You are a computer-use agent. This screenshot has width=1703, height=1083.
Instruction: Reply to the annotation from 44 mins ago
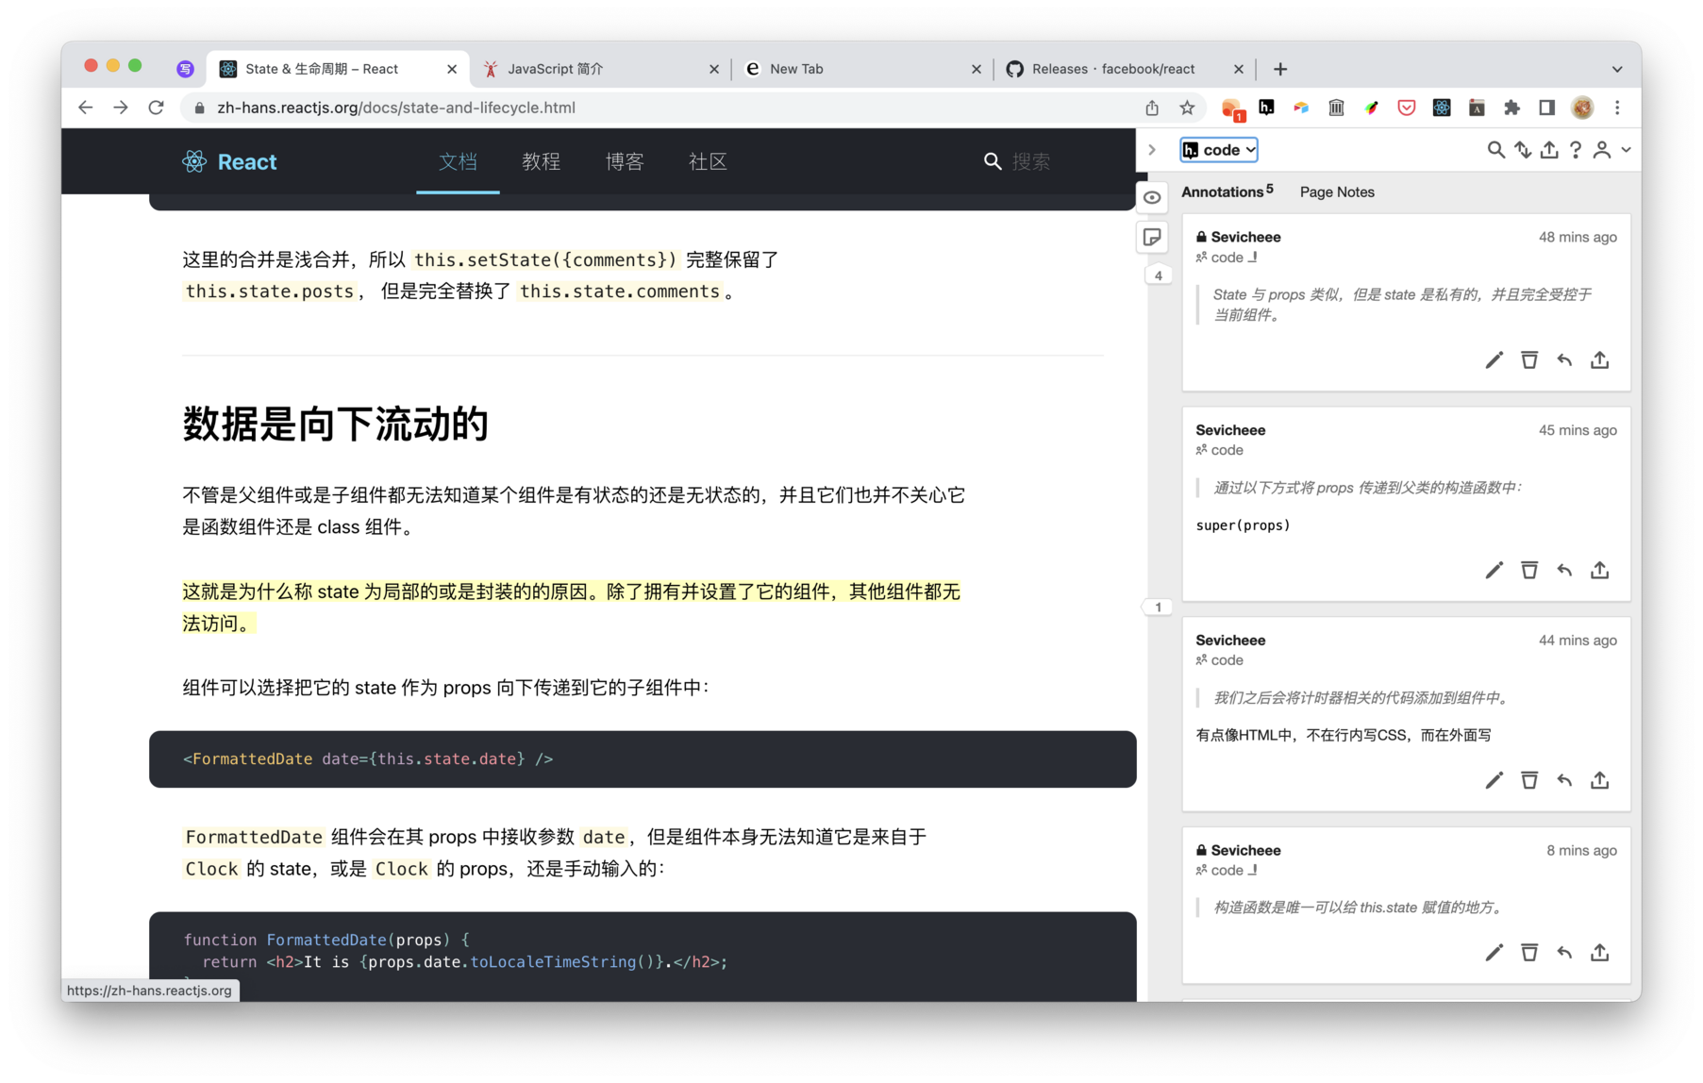click(x=1564, y=780)
